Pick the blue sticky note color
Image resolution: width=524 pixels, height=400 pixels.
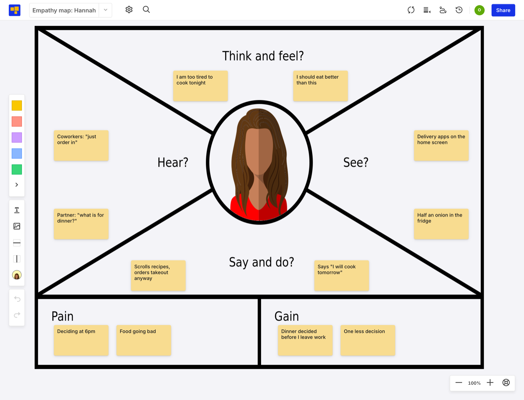pos(17,154)
